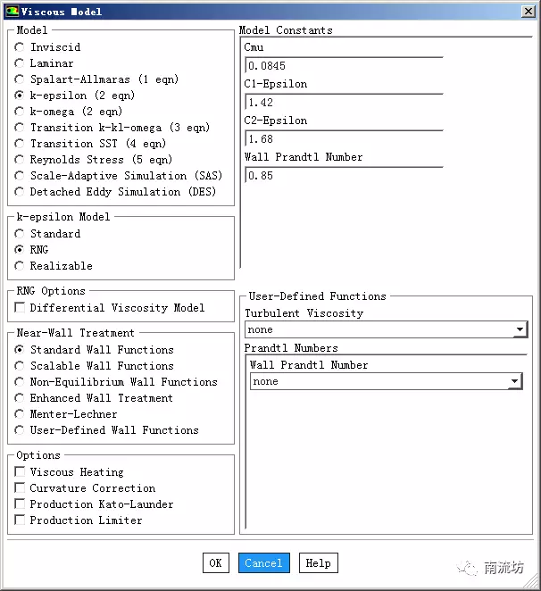Select Standard k-epsilon model option
This screenshot has height=591, width=541.
tap(20, 234)
